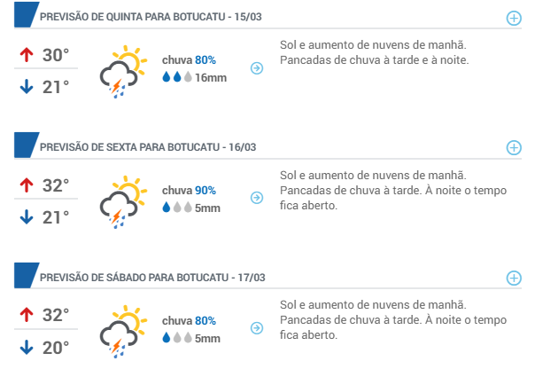Click the 16mm rainfall amount
Viewport: 535px width, 369px height.
pos(211,77)
